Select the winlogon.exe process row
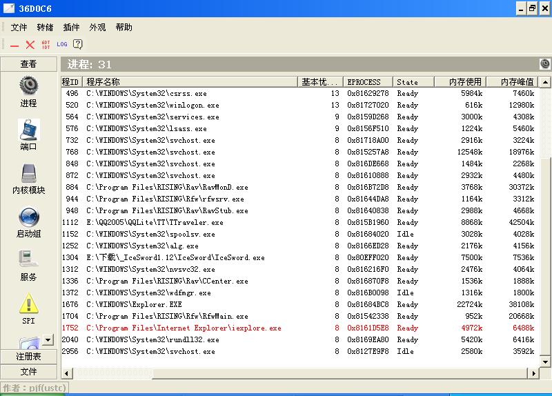 tap(299, 105)
